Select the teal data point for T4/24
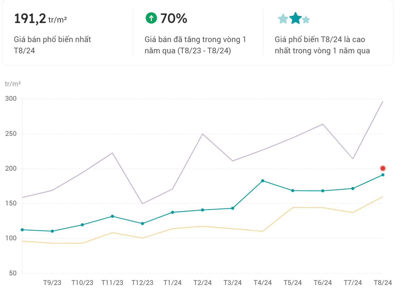The height and width of the screenshot is (297, 408). point(263,181)
